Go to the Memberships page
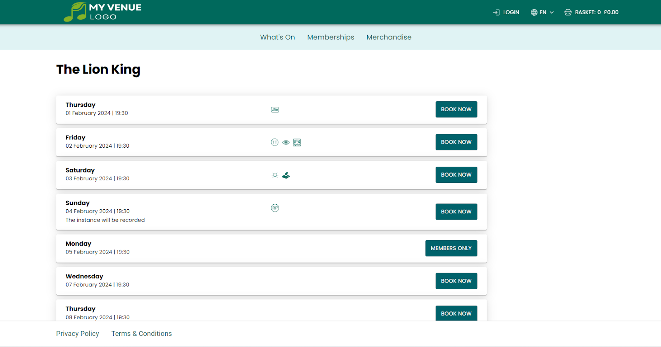Viewport: 661px width, 347px height. 330,37
